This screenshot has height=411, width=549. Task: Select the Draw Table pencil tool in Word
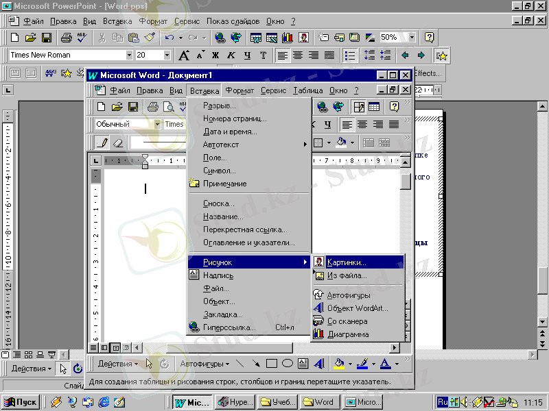click(102, 142)
